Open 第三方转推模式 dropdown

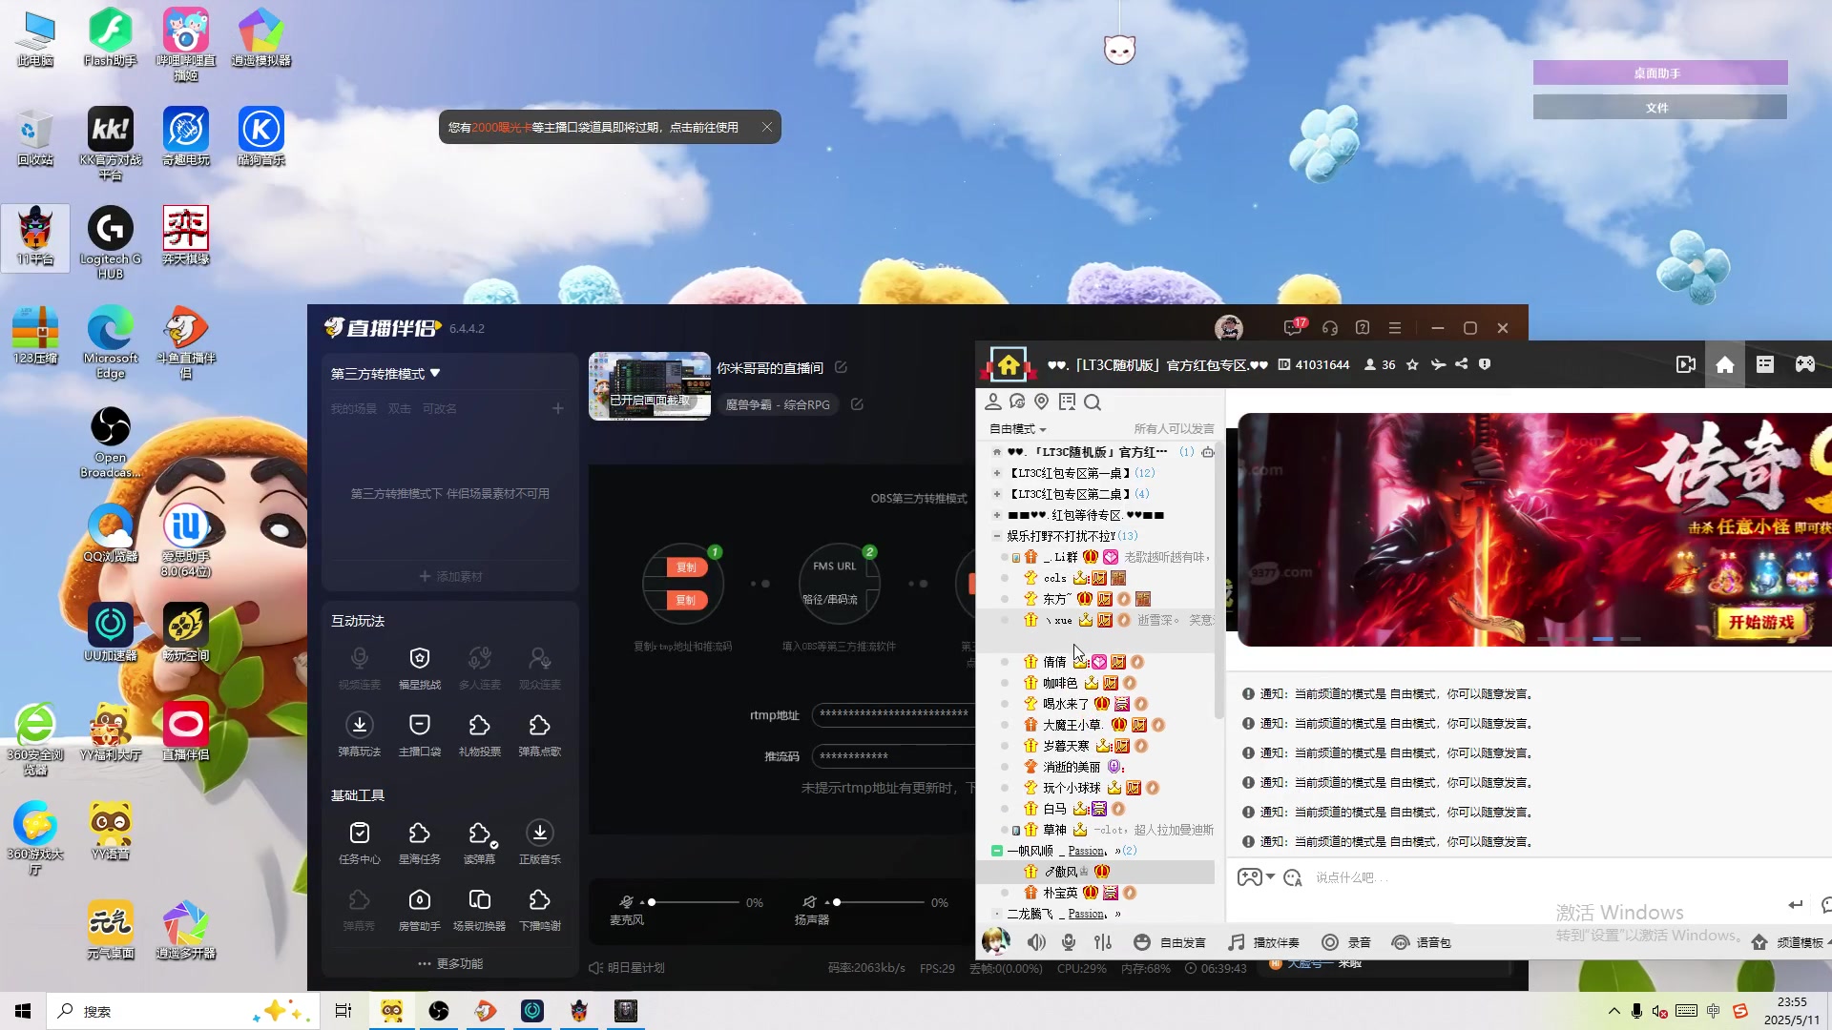coord(385,374)
